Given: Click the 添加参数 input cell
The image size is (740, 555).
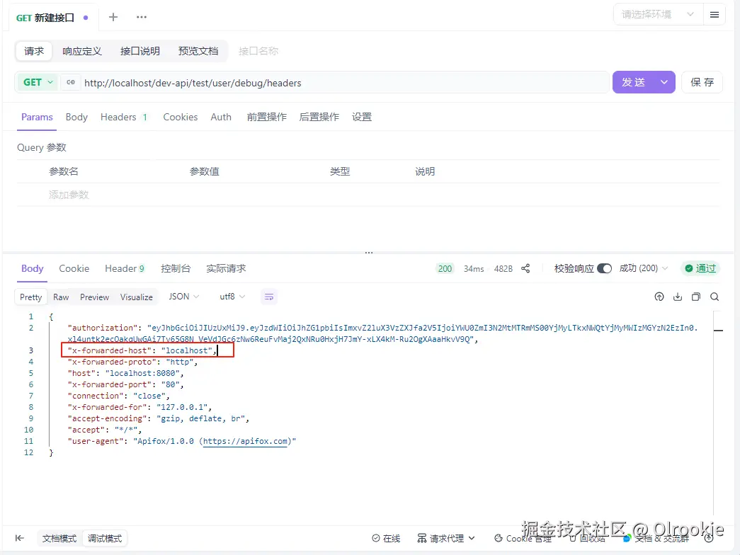Looking at the screenshot, I should tap(69, 195).
